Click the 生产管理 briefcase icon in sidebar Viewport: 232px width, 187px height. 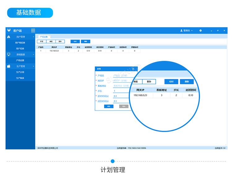(x=9, y=66)
